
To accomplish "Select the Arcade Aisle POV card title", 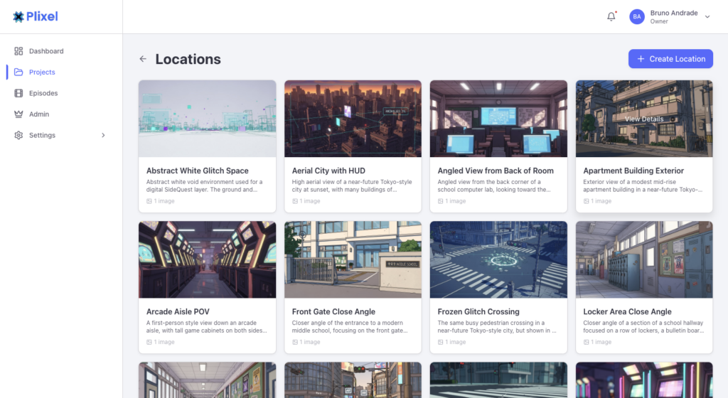I will (178, 311).
